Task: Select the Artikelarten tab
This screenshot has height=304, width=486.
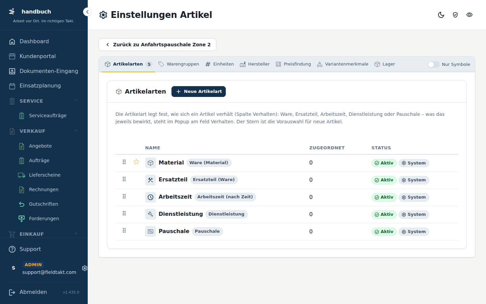Action: (128, 64)
